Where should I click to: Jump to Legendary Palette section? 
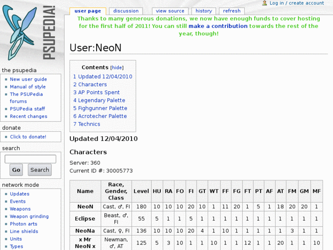tap(99, 100)
